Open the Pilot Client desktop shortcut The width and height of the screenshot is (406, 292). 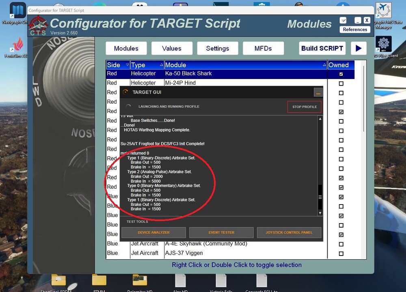point(384,47)
